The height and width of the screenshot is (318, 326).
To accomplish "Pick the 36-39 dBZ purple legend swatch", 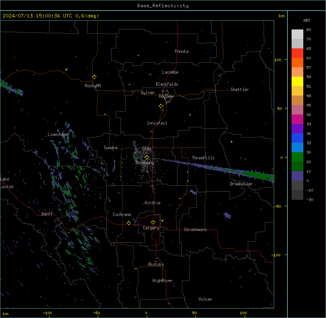I will coord(297,129).
